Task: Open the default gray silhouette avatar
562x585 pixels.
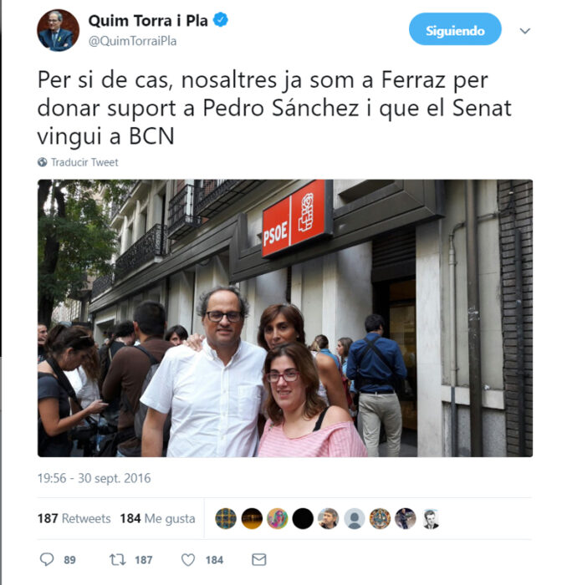Action: pos(354,519)
